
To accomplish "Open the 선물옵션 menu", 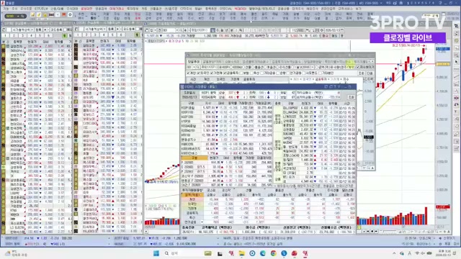I will click(156, 9).
